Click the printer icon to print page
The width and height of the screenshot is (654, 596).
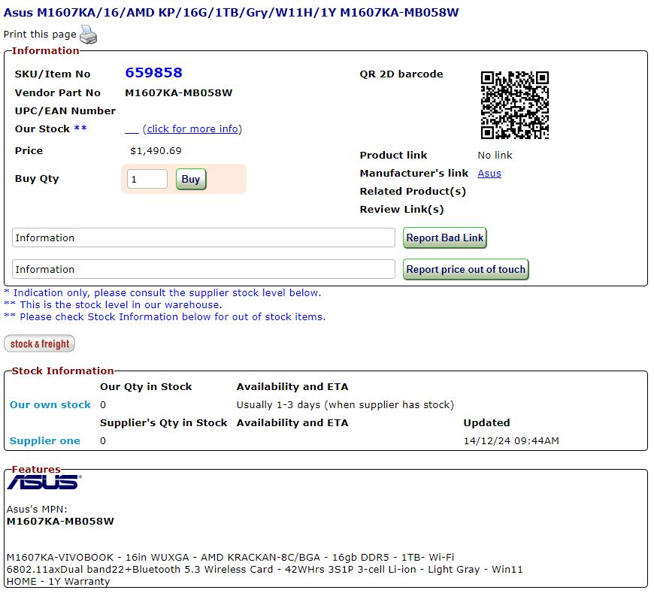(x=88, y=35)
